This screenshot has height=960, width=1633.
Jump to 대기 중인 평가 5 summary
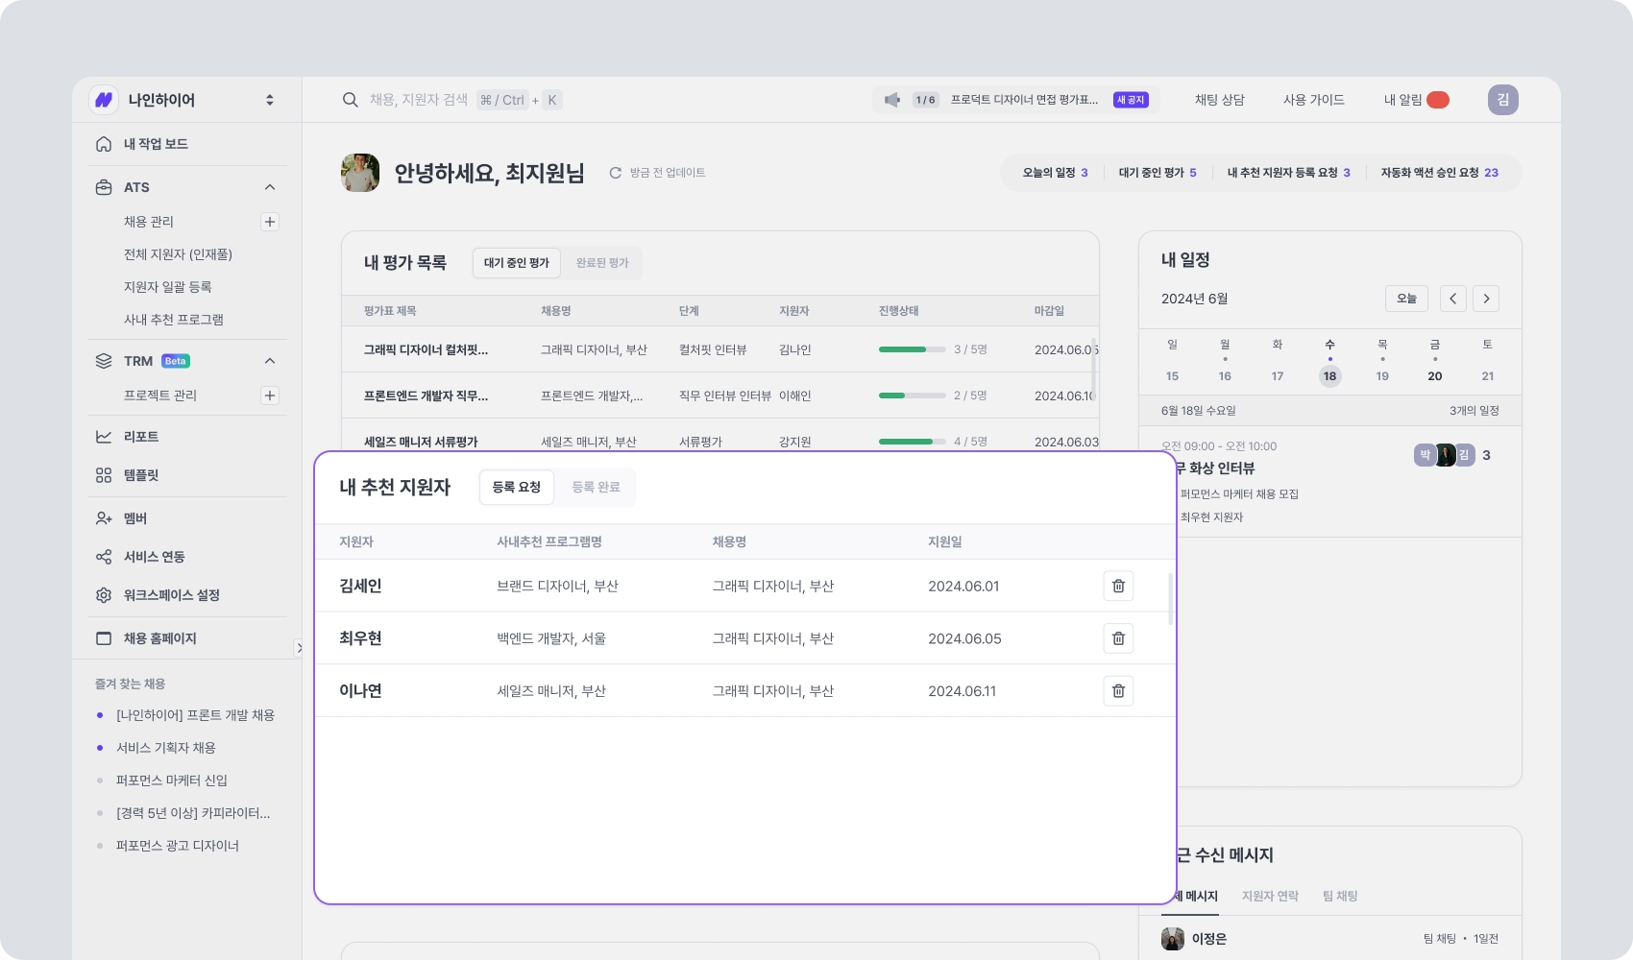tap(1158, 173)
